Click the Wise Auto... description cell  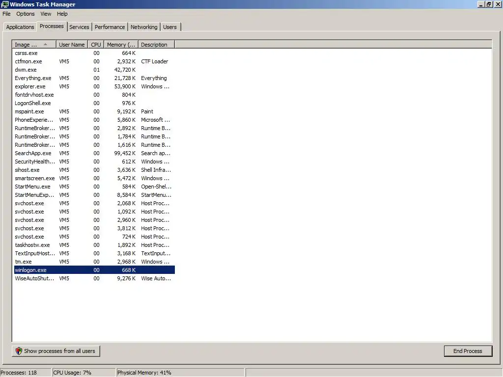156,278
